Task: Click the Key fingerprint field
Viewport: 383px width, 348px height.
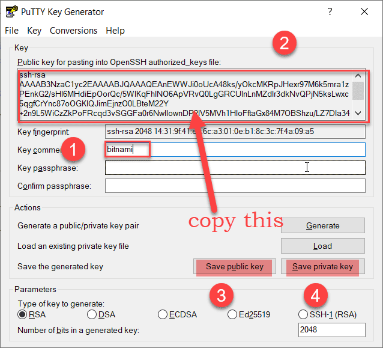Action: tap(235, 132)
